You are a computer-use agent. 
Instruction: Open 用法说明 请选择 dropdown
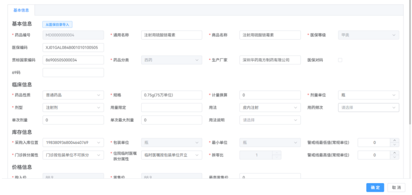tap(270, 120)
